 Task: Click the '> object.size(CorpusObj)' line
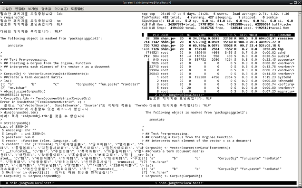point(23,91)
